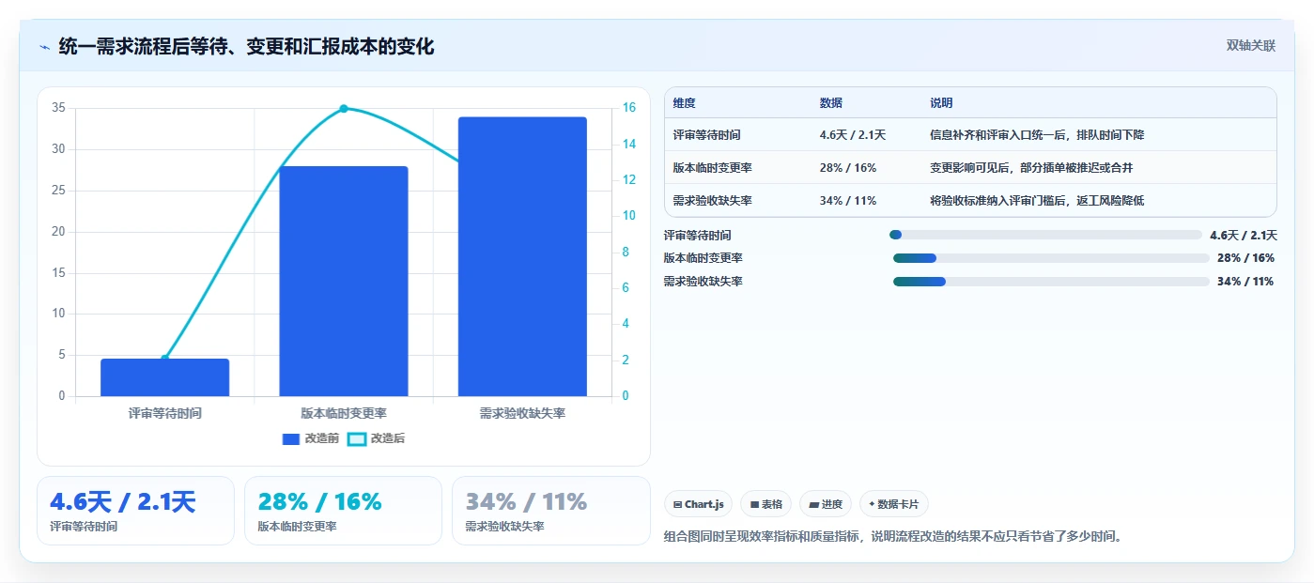Click progress value 4.6天 / 2.1天 at right

(x=1244, y=236)
